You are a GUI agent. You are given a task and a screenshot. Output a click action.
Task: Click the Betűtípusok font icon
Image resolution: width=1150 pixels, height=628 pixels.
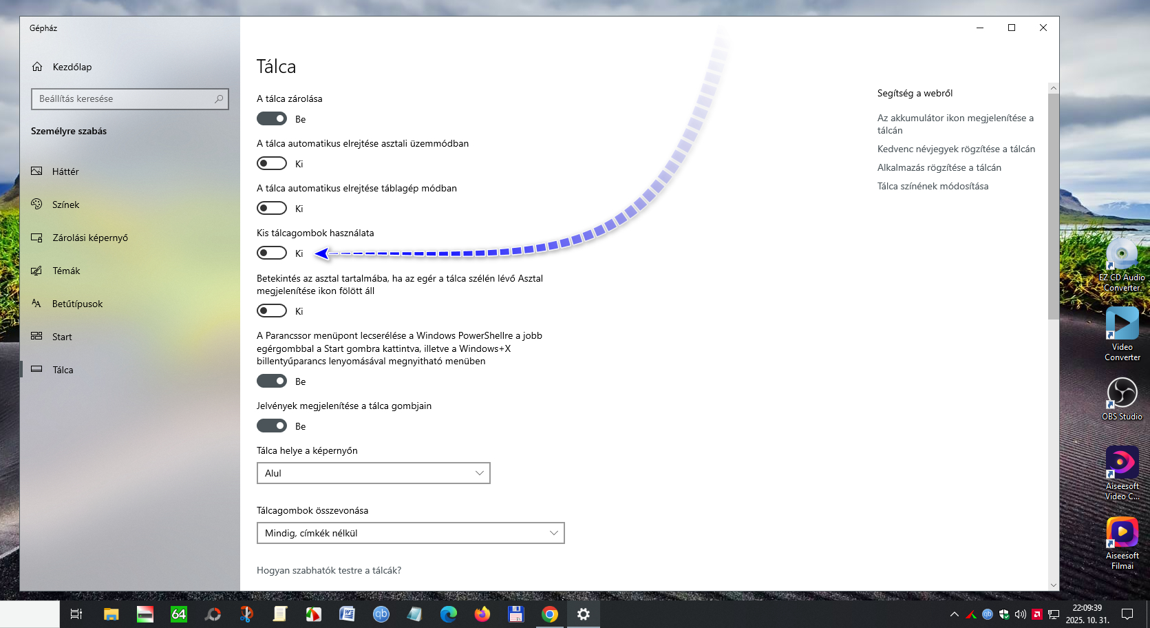point(37,304)
